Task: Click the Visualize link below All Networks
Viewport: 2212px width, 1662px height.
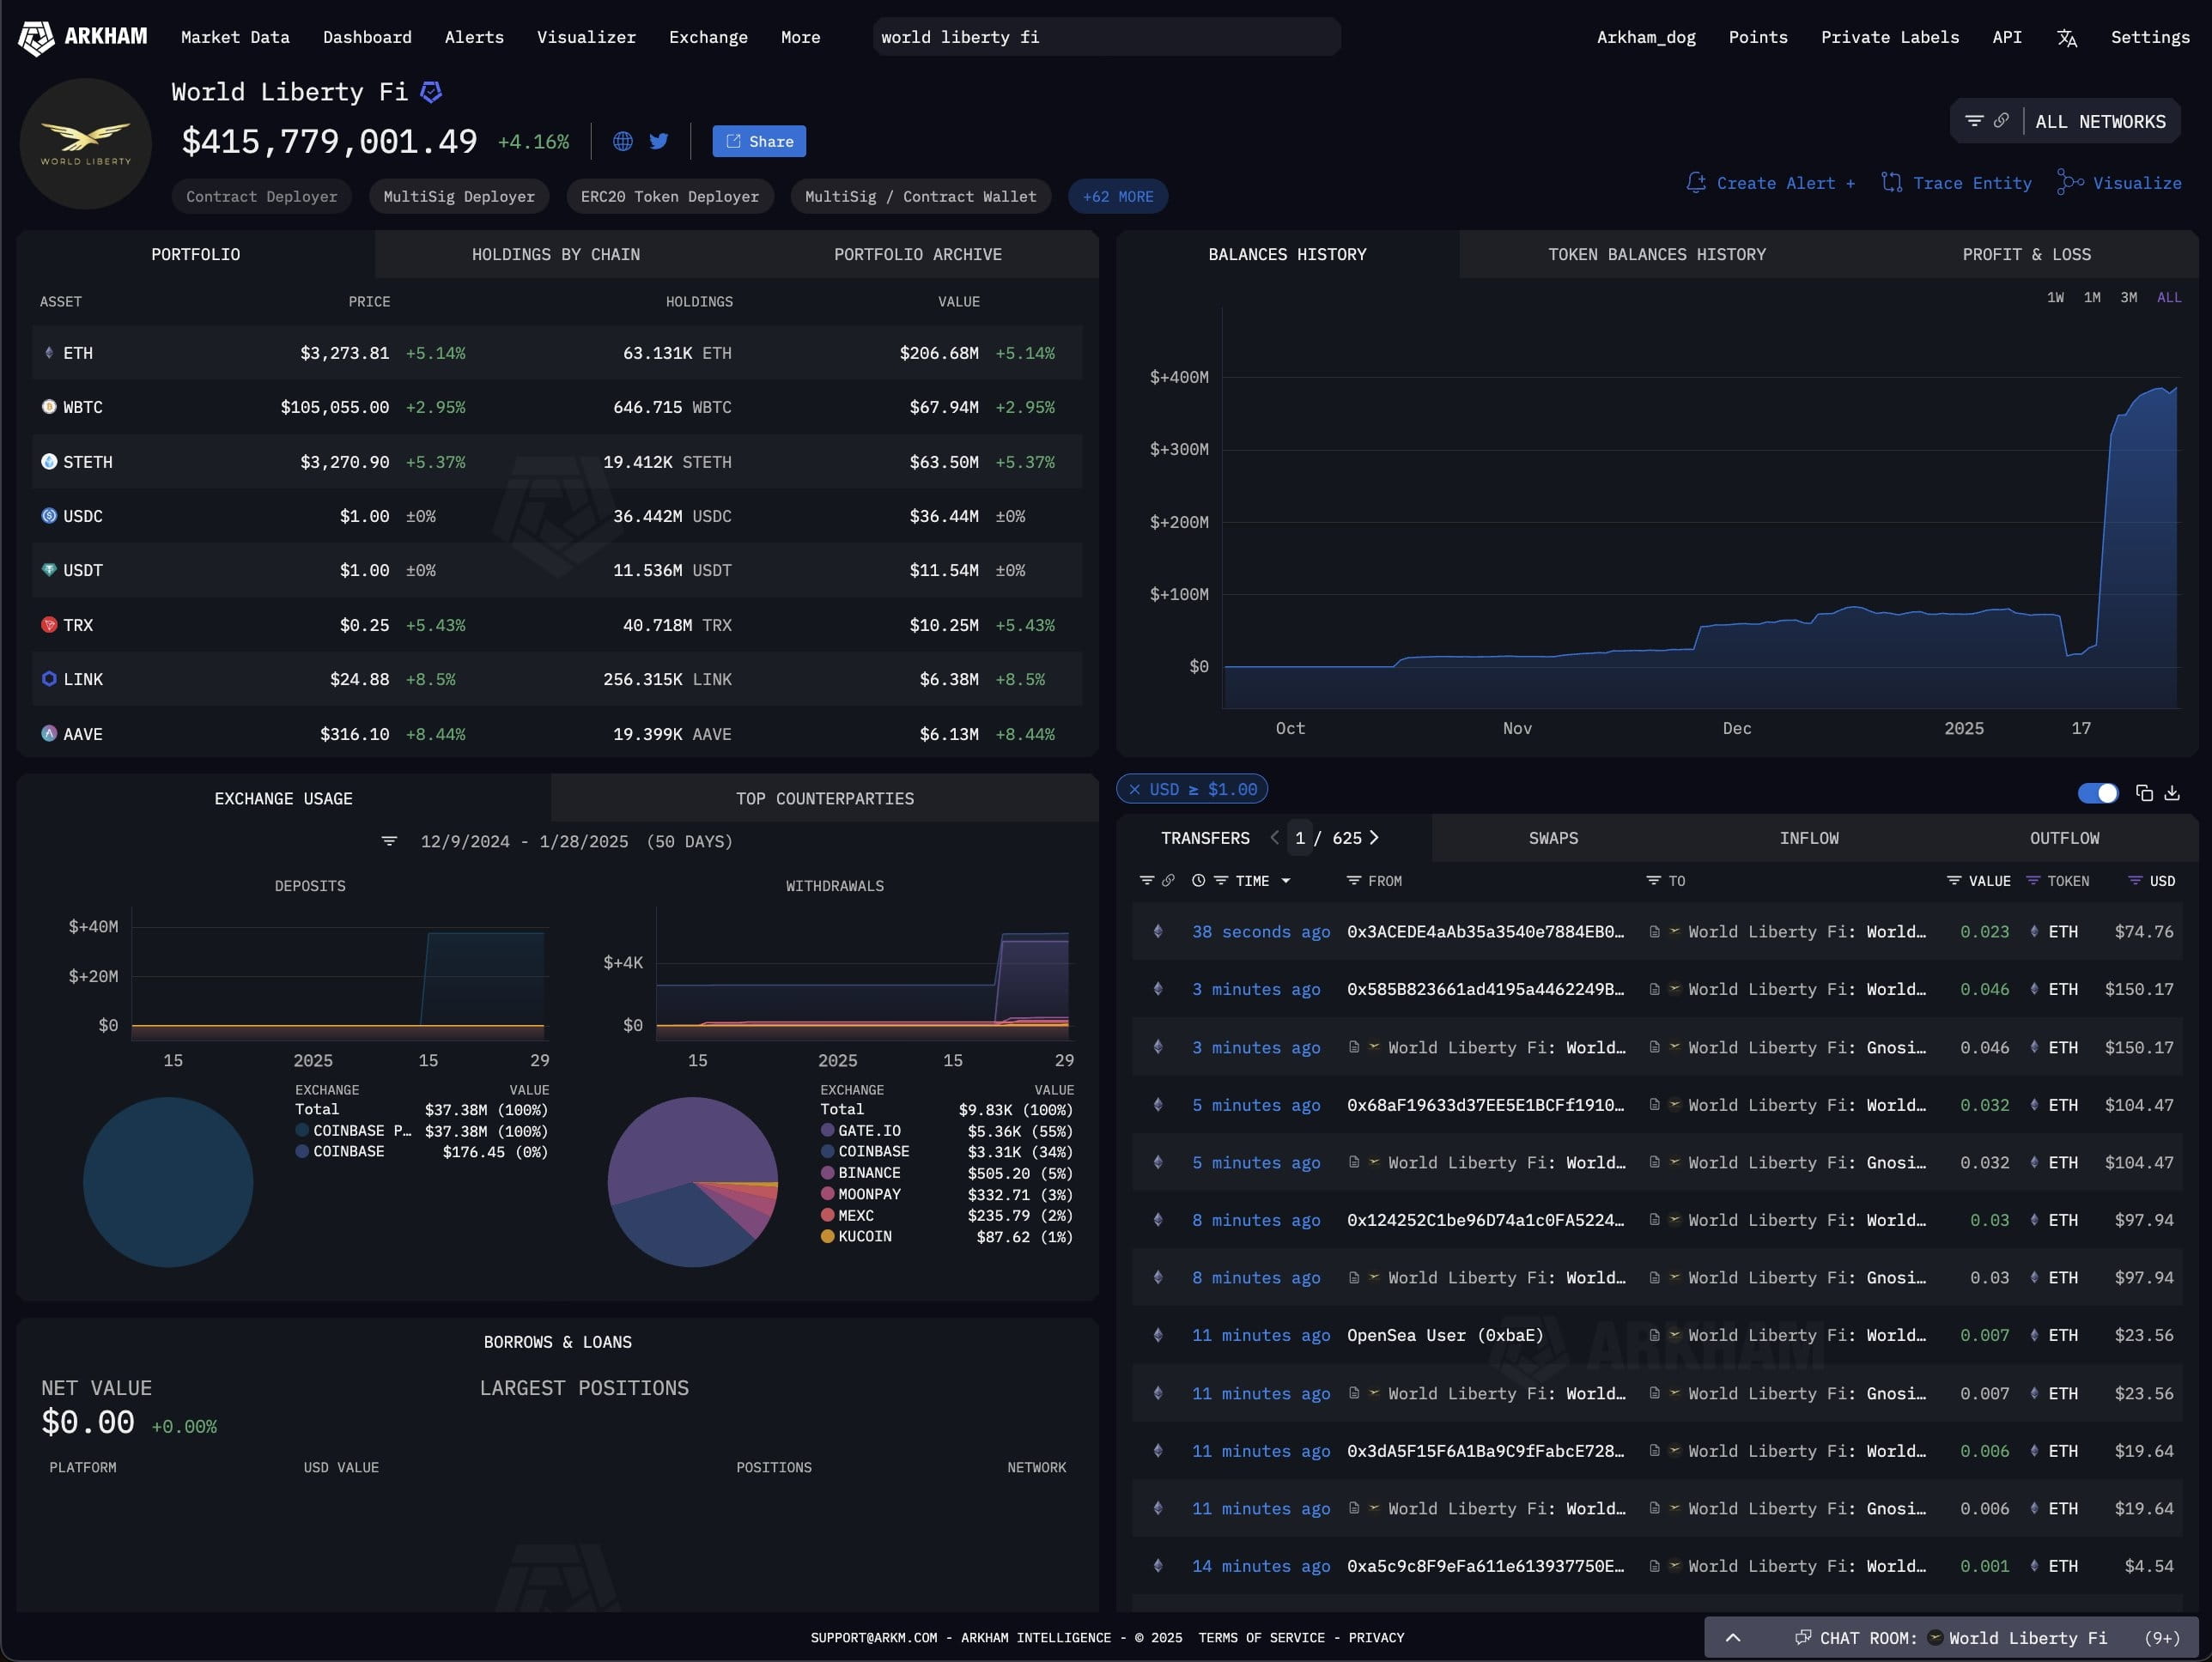Action: pyautogui.click(x=2120, y=183)
